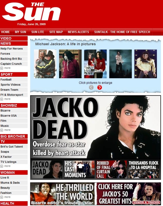Enlarge the first gallery photo thumbnail

coord(45,64)
